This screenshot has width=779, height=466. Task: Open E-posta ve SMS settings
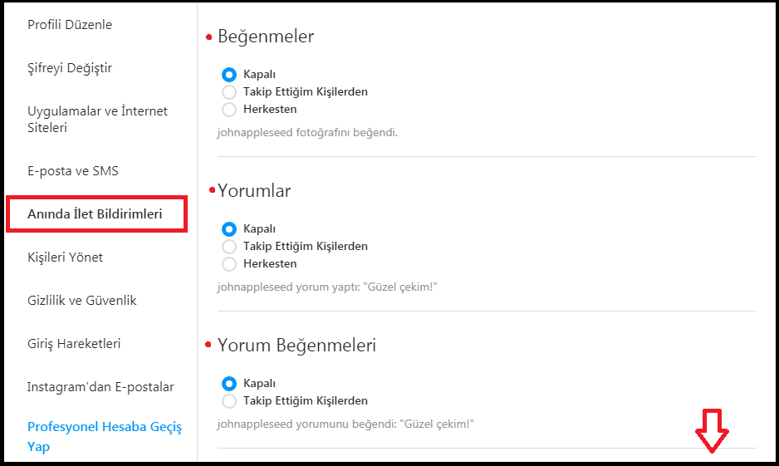(x=73, y=171)
